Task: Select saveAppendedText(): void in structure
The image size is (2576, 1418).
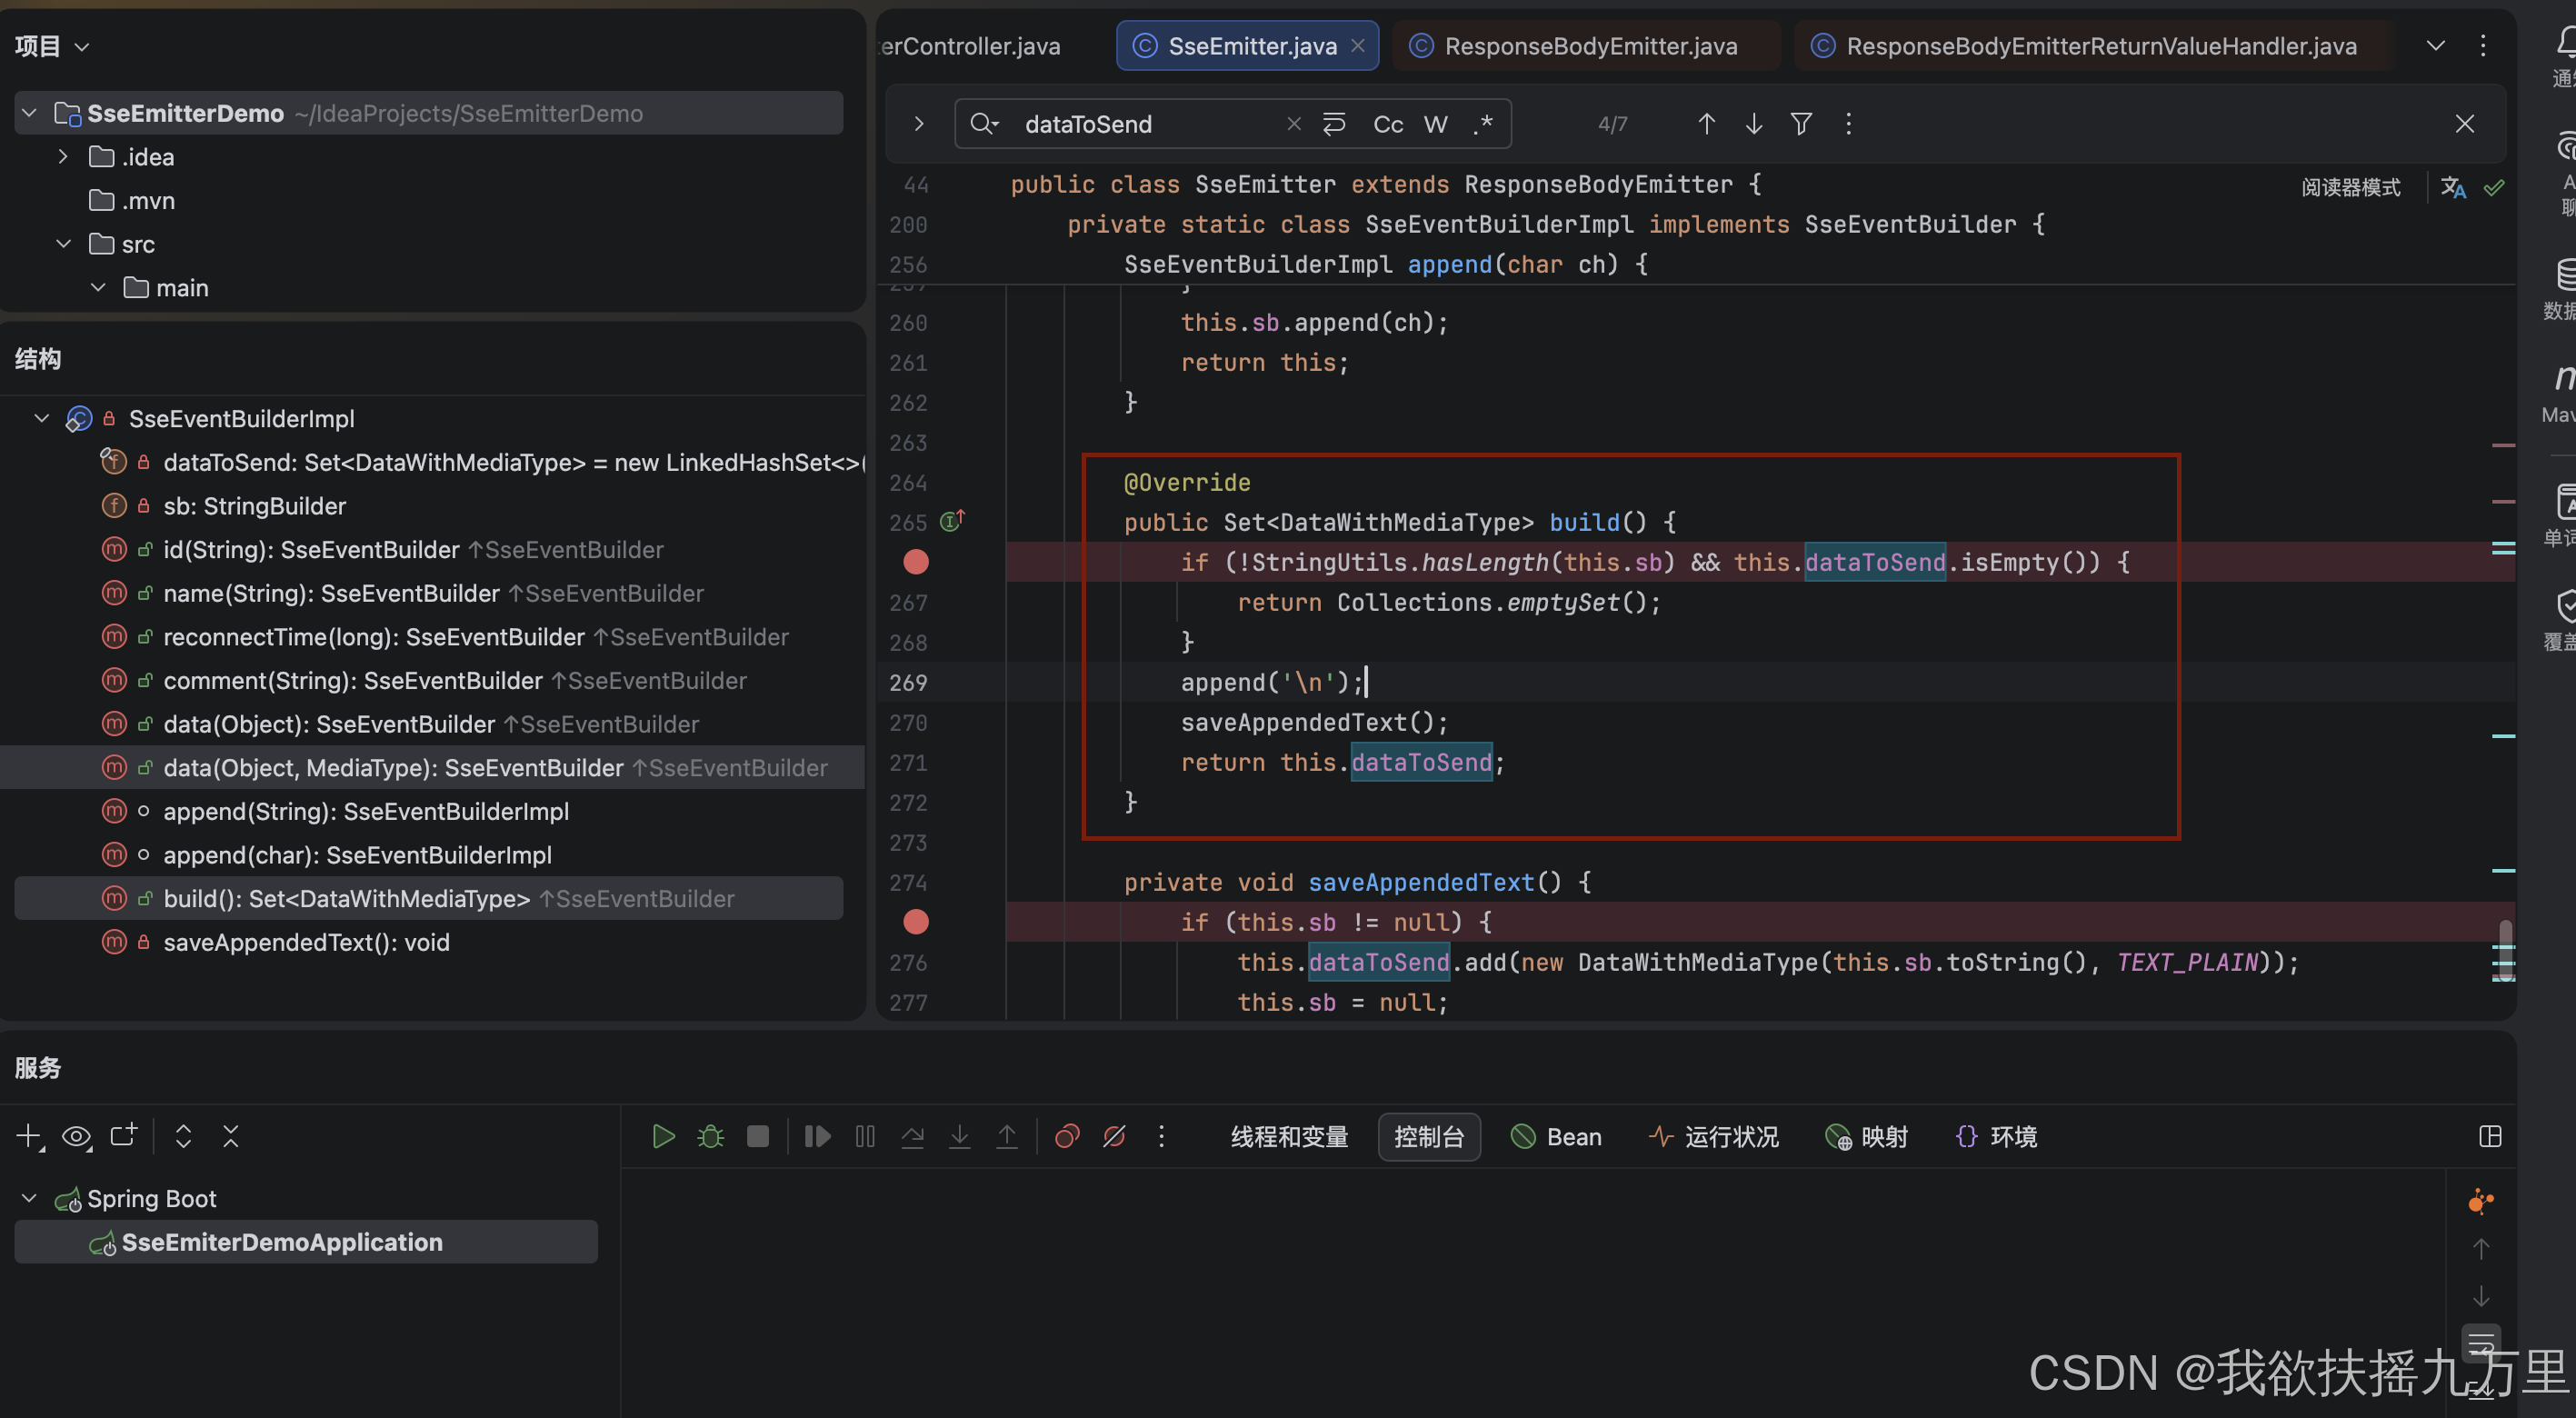Action: coord(305,942)
